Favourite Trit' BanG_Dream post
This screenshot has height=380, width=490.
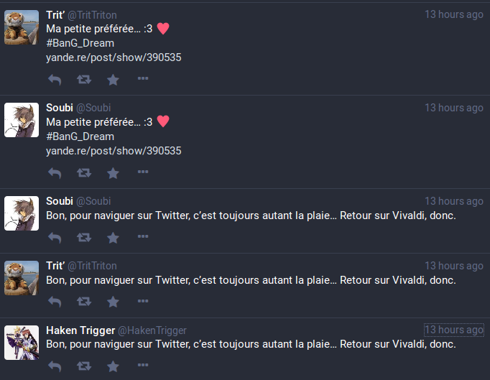[113, 80]
